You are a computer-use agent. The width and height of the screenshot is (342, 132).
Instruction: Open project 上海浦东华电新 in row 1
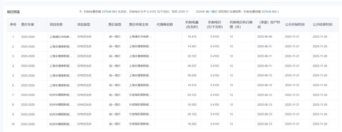(x=61, y=37)
